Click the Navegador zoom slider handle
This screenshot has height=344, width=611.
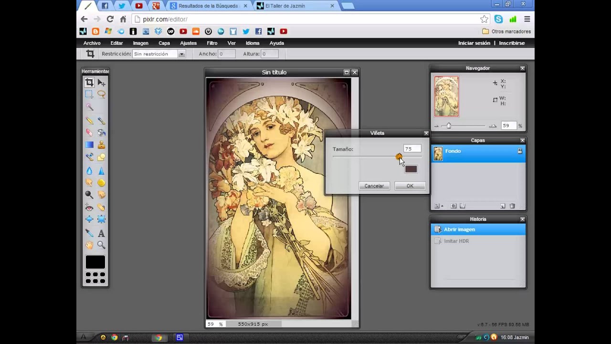pos(449,126)
